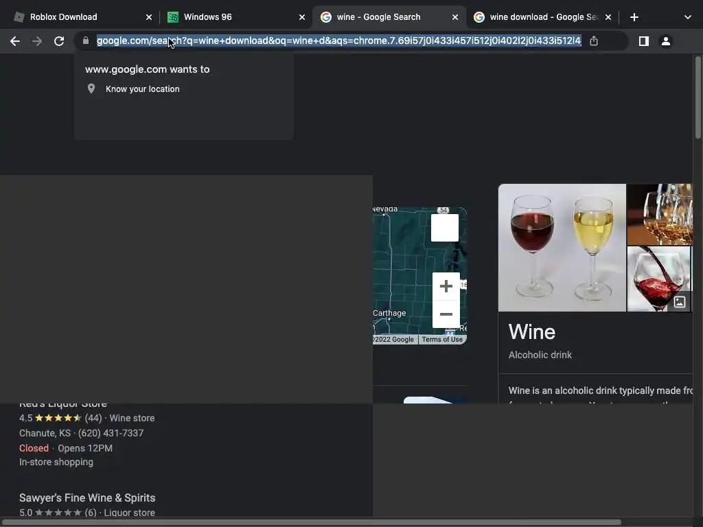Share this page from address bar

point(594,40)
